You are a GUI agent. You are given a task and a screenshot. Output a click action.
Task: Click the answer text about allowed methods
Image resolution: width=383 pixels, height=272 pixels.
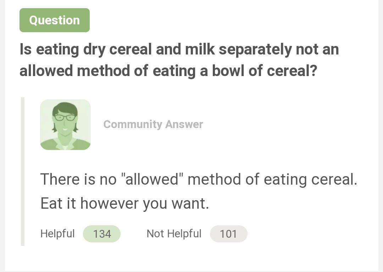(199, 179)
